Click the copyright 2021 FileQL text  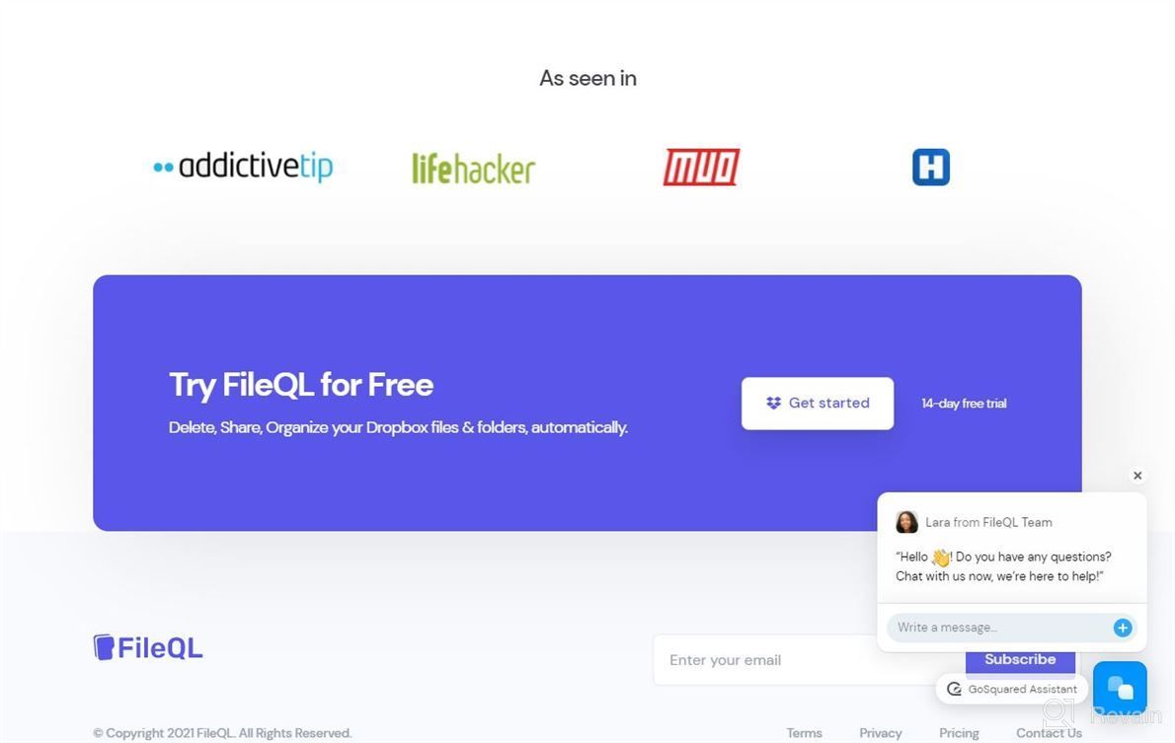point(222,732)
